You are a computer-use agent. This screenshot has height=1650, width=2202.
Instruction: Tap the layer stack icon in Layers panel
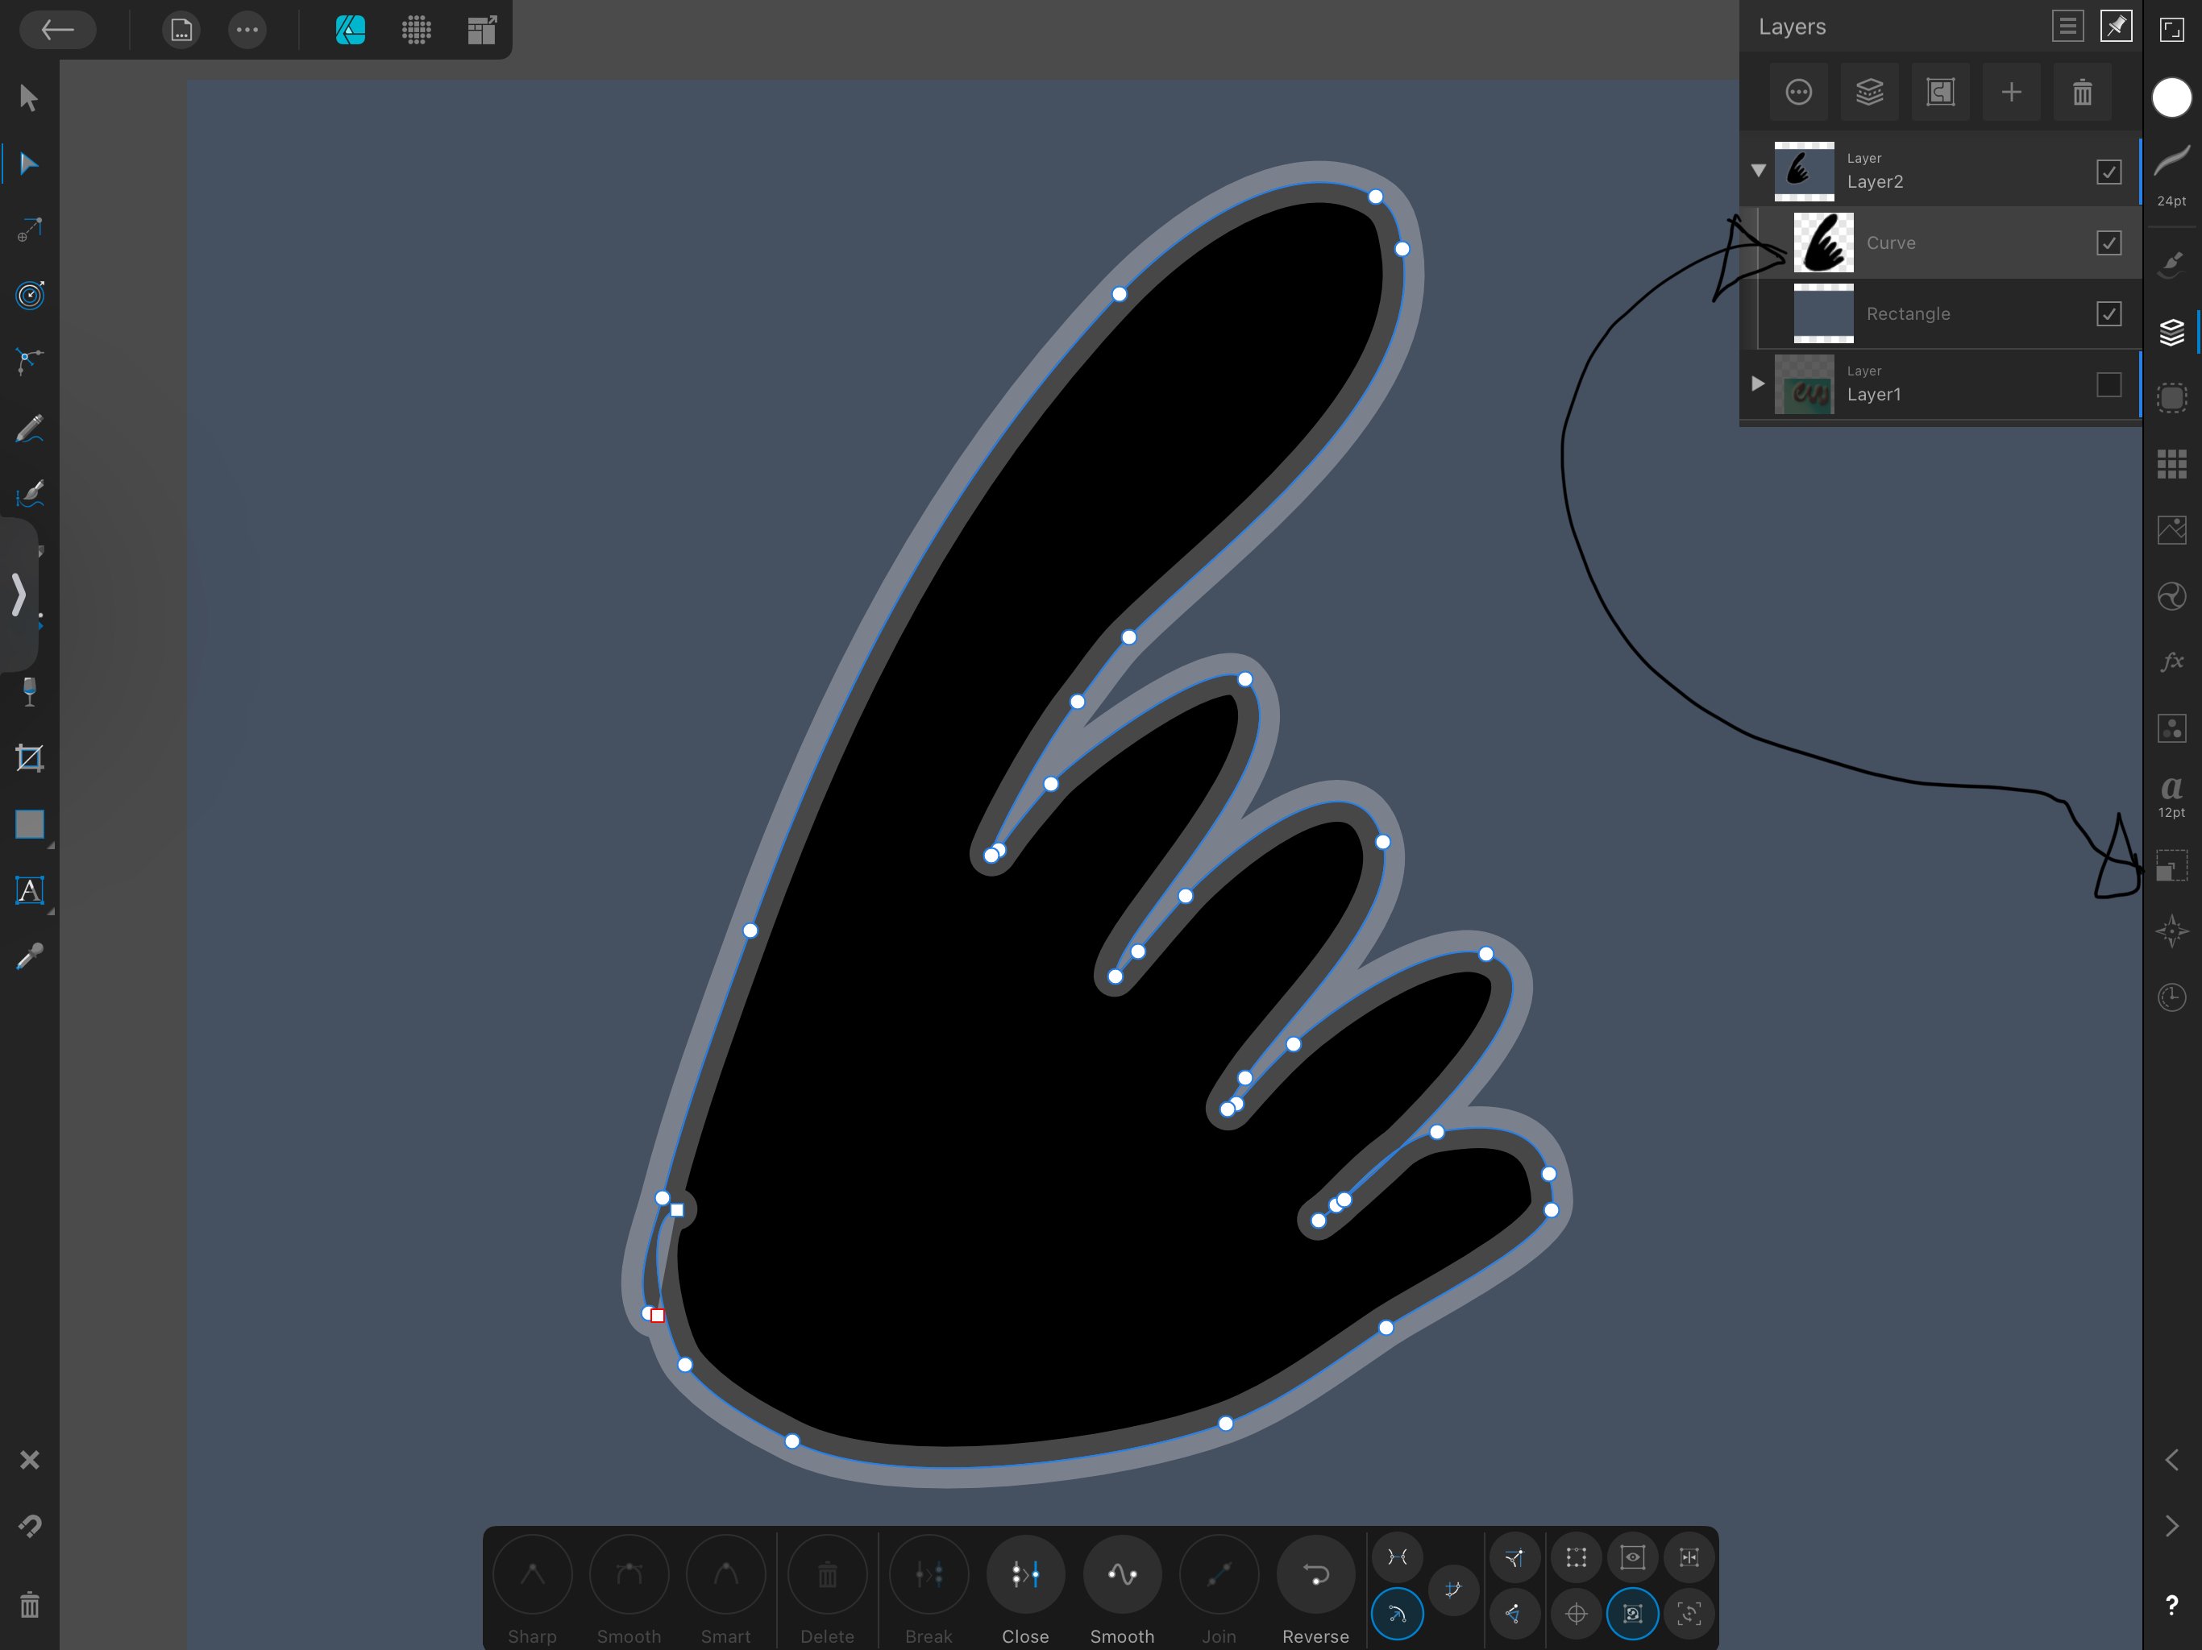tap(1869, 93)
